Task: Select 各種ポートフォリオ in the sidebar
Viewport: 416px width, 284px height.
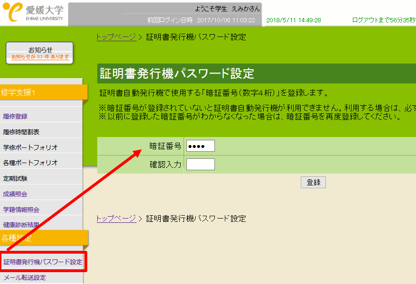Action: [30, 163]
